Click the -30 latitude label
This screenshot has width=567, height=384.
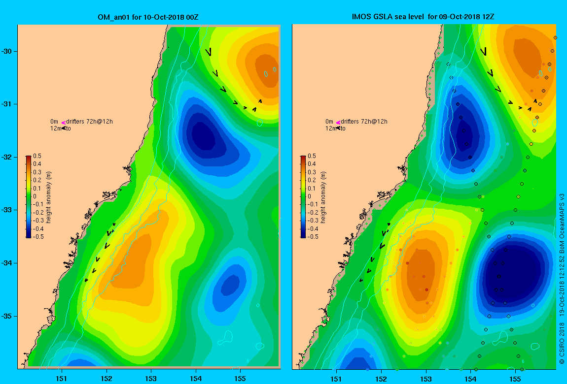coord(6,51)
